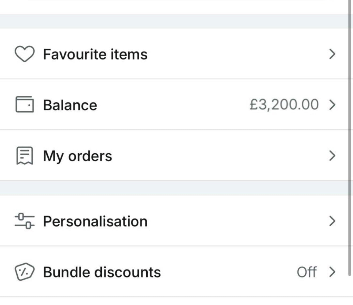
Task: Toggle the Bundle discounts Off status
Action: click(x=307, y=272)
